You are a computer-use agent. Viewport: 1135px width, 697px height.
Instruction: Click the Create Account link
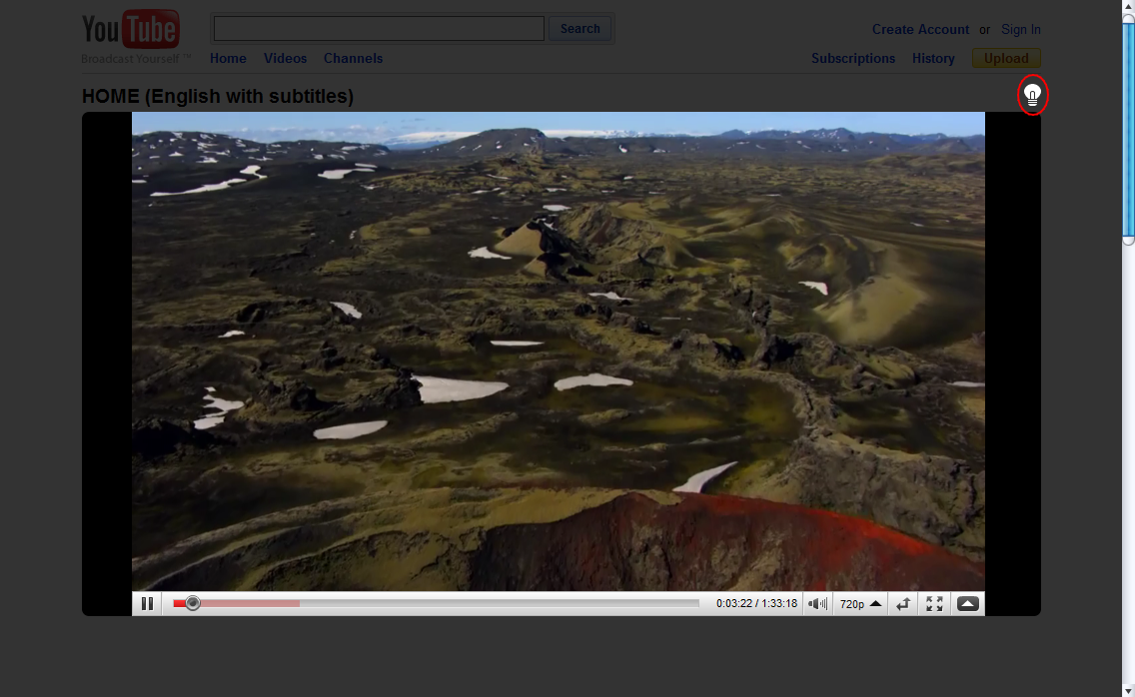(x=920, y=30)
